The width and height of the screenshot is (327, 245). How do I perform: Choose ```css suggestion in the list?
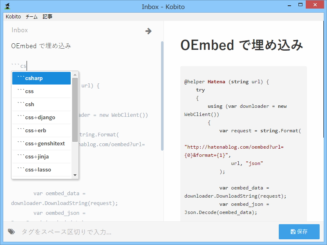(x=41, y=91)
